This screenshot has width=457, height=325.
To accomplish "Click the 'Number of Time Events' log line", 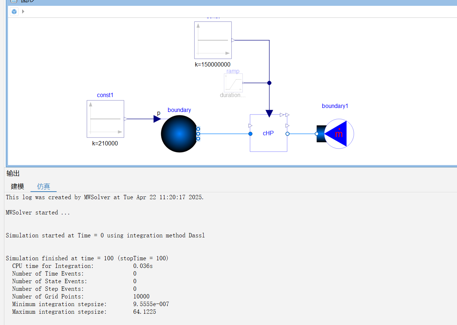I will [x=74, y=274].
